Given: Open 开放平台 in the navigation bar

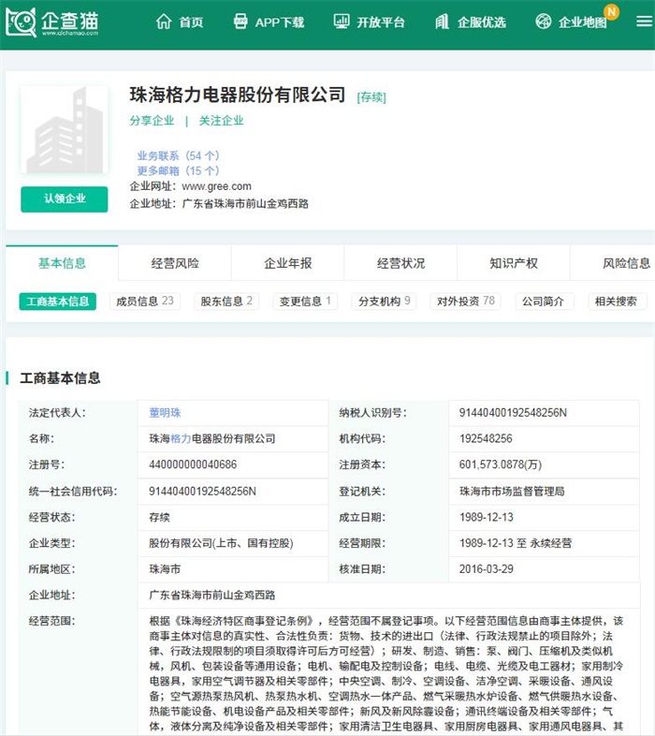Looking at the screenshot, I should click(381, 22).
